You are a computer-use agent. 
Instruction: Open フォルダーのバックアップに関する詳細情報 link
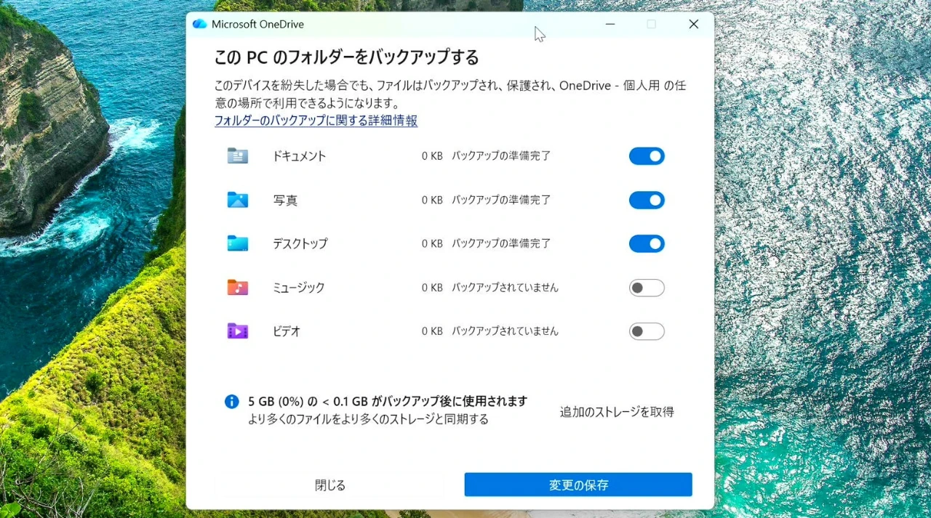pyautogui.click(x=316, y=121)
